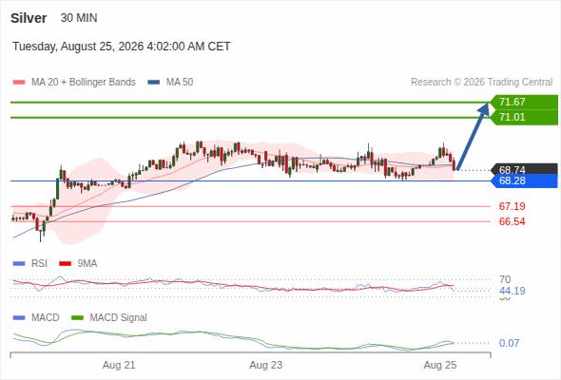Click the Aug 25 date axis marker

440,365
